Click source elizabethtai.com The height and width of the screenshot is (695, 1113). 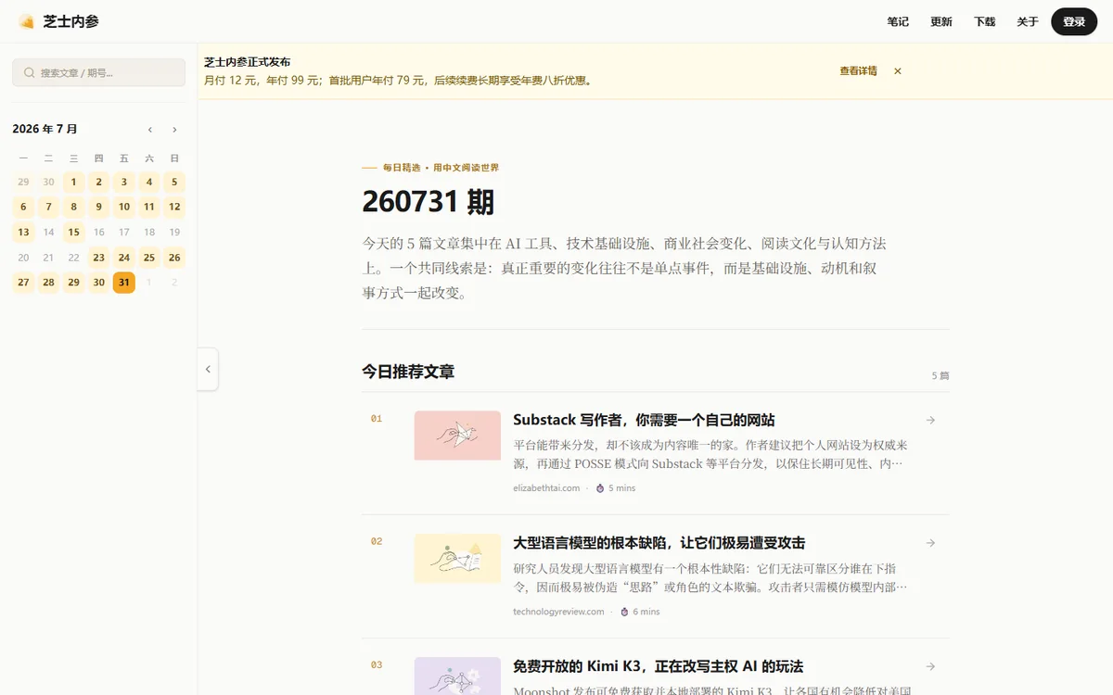[546, 488]
